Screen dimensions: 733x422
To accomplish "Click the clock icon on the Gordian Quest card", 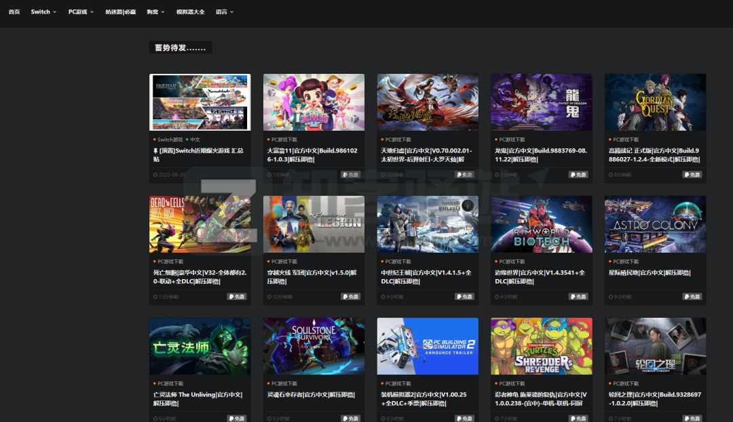I will click(x=612, y=174).
